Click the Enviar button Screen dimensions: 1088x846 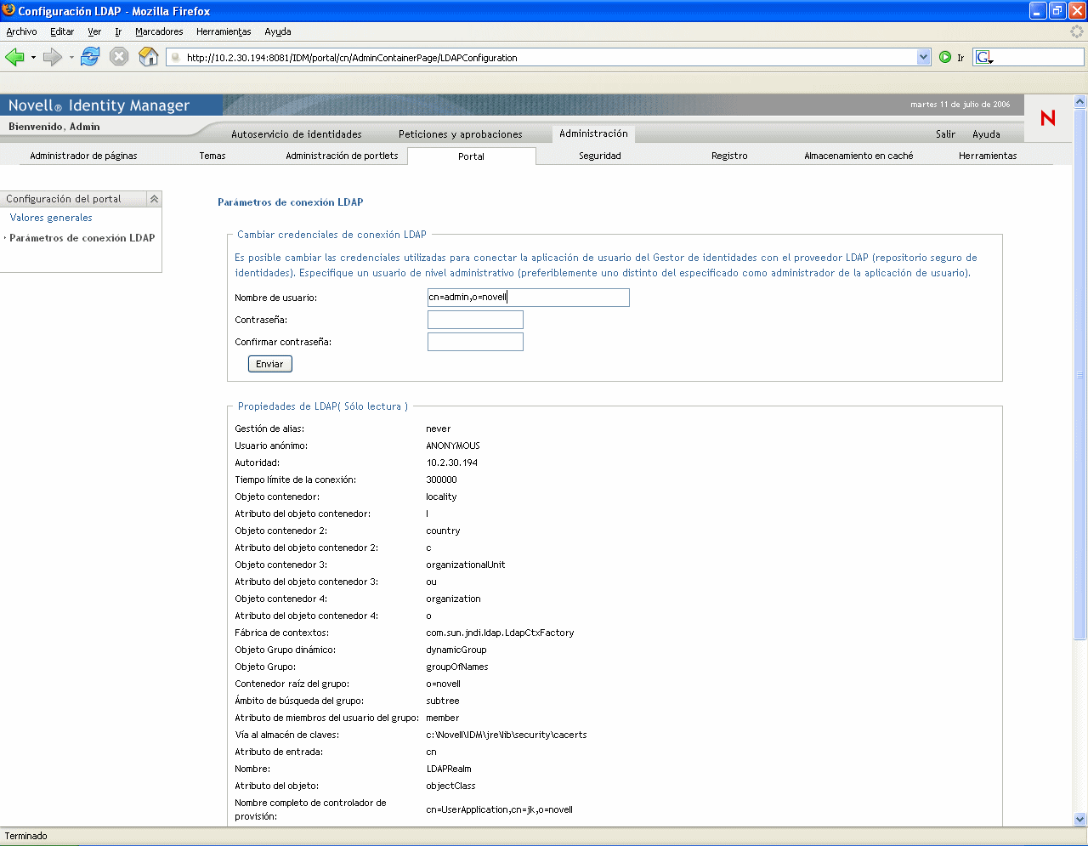pyautogui.click(x=270, y=364)
